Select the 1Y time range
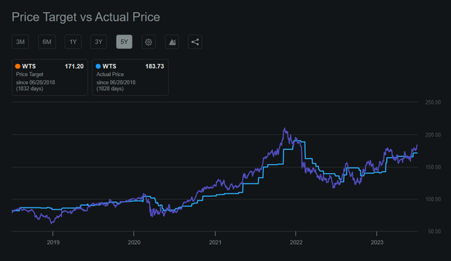The image size is (451, 261). [x=73, y=42]
